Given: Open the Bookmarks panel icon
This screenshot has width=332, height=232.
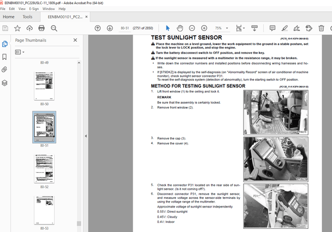Looking at the screenshot, I should pyautogui.click(x=4, y=57).
